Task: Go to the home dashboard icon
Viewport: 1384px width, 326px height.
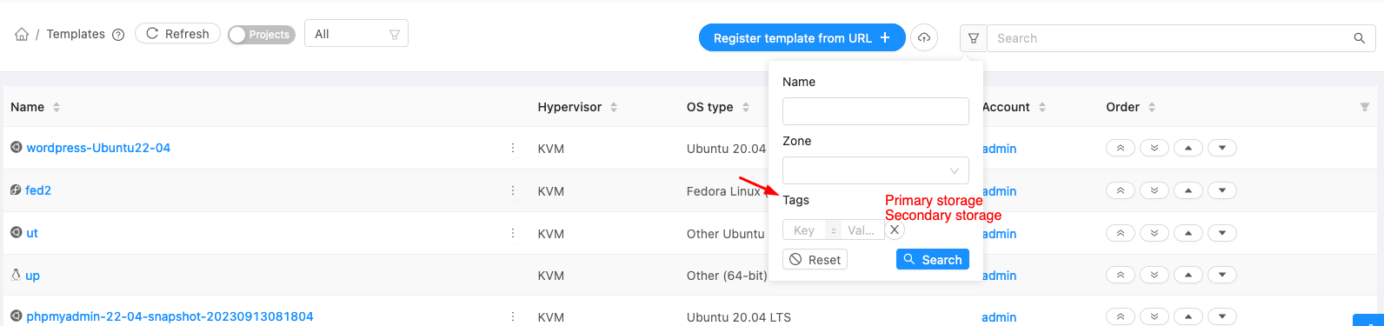Action: (22, 35)
